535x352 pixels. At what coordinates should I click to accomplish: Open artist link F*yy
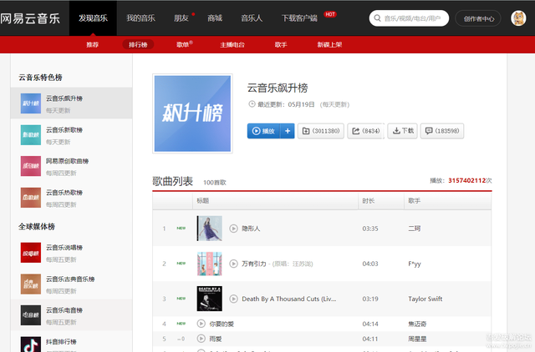[x=415, y=264]
